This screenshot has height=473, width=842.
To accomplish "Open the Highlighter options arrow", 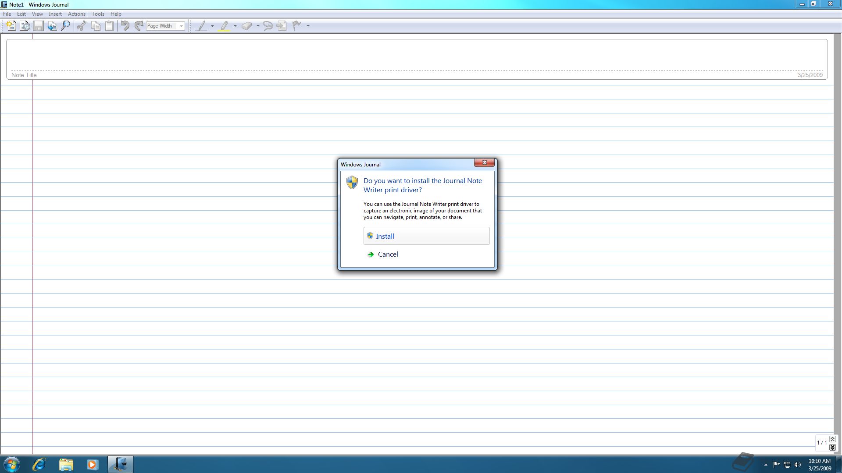I will [235, 26].
